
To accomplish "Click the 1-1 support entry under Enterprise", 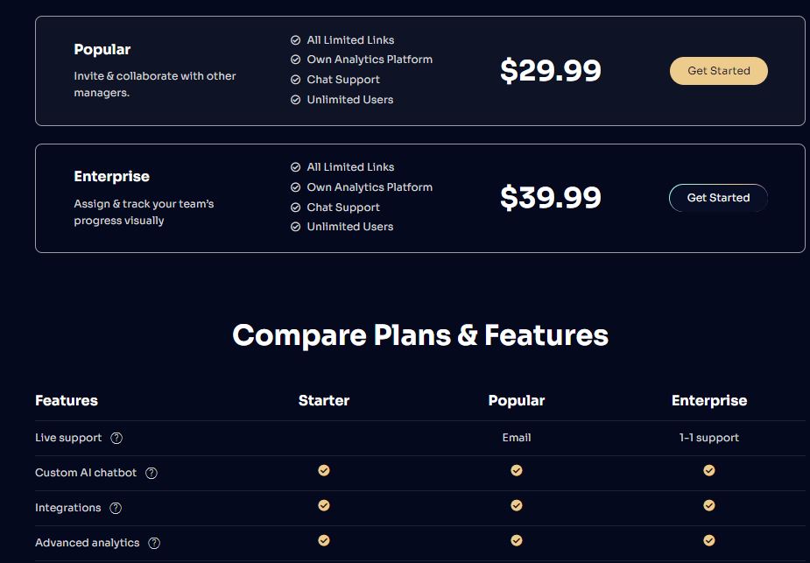I will tap(709, 438).
